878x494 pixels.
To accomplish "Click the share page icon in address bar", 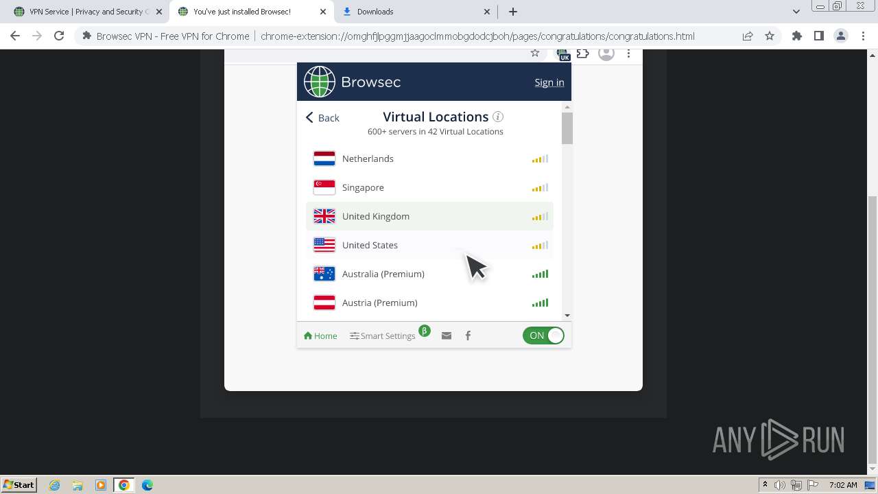I will (x=748, y=36).
